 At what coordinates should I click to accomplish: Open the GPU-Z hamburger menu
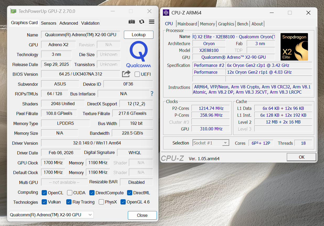click(152, 22)
